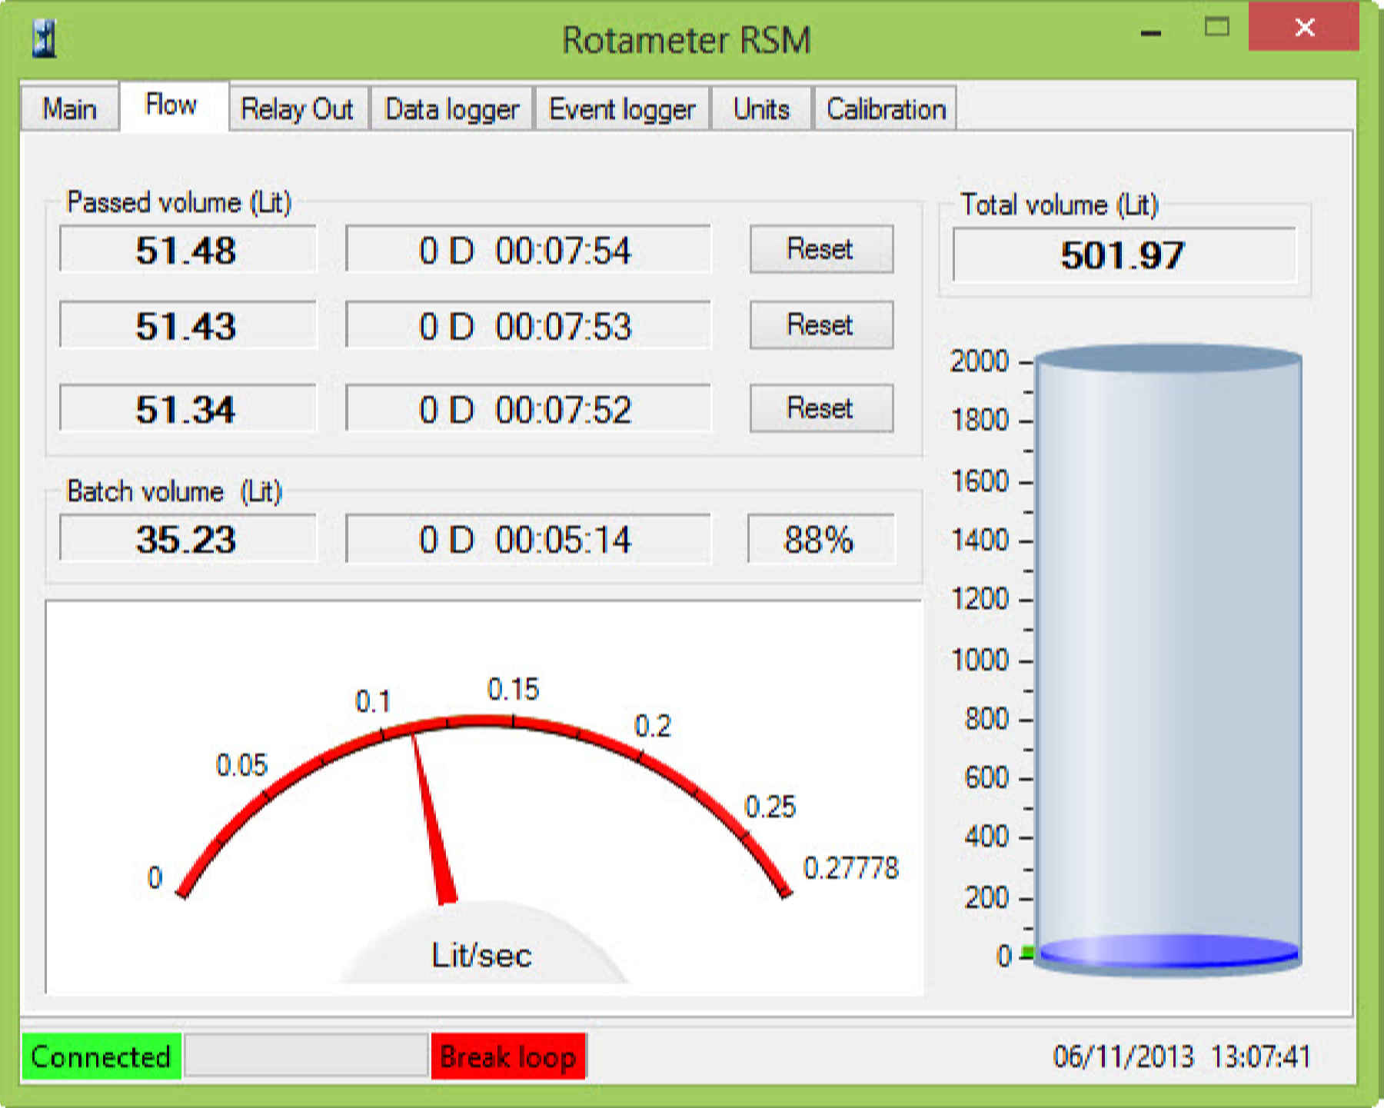Go to the Units tab
This screenshot has width=1384, height=1108.
pyautogui.click(x=761, y=109)
